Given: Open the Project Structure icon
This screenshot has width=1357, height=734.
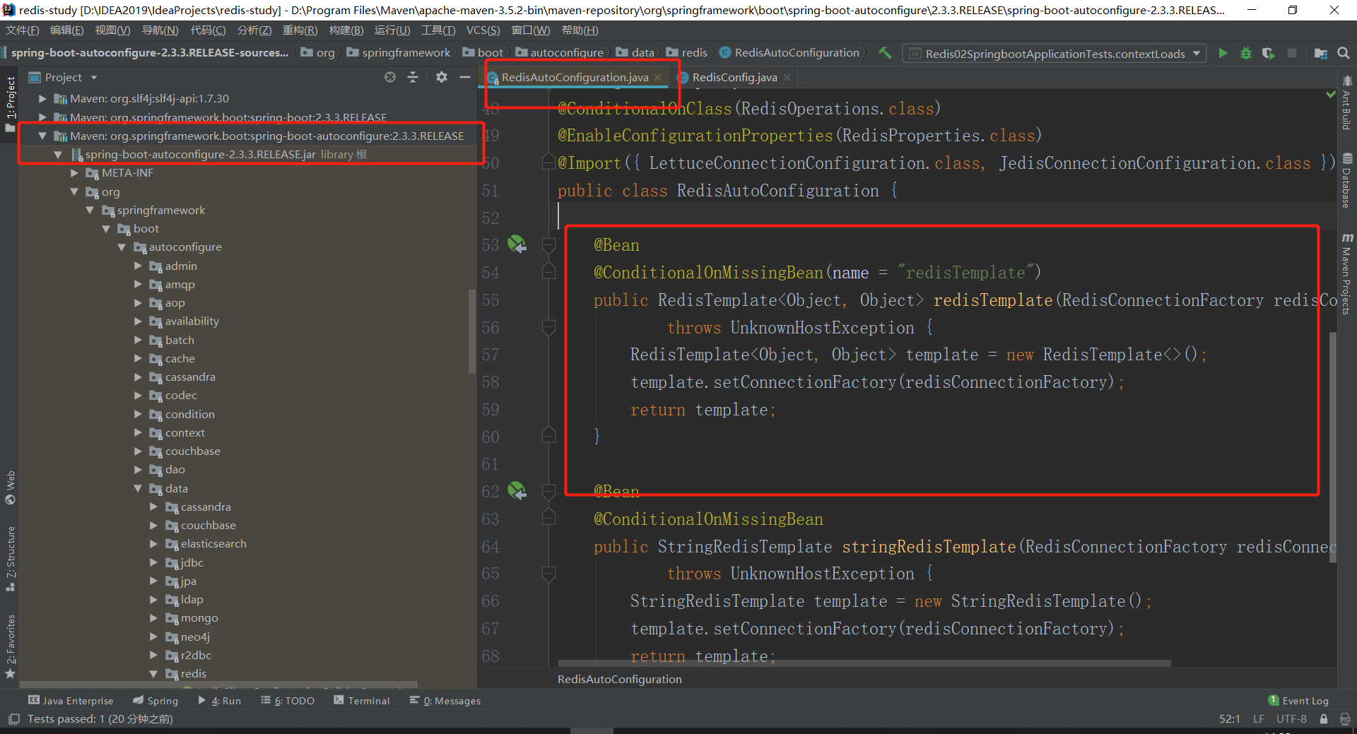Looking at the screenshot, I should [1320, 53].
